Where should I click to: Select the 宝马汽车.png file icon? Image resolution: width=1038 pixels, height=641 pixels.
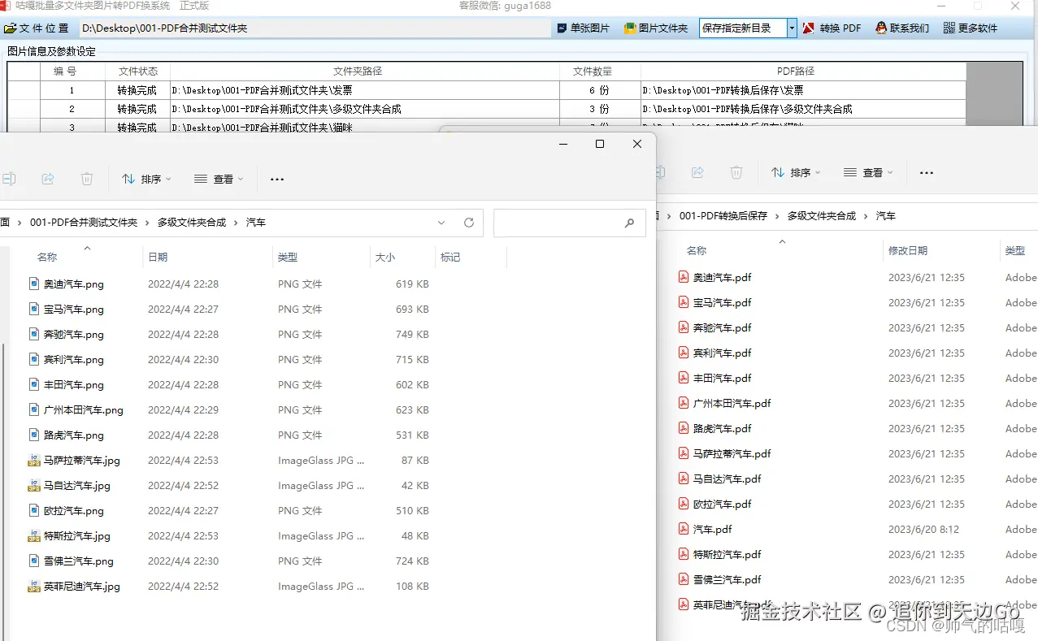(x=34, y=309)
